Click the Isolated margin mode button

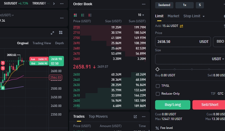[164, 5]
